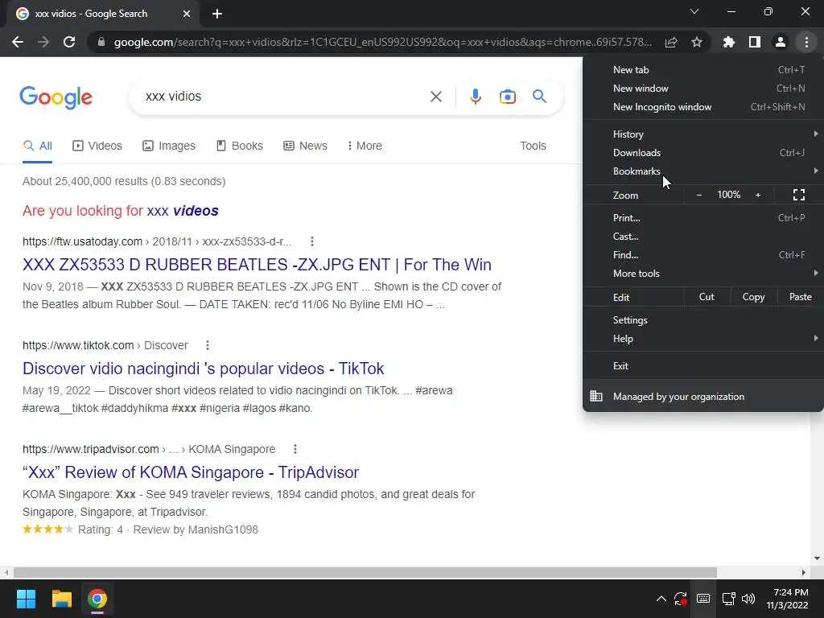The image size is (824, 618).
Task: Clear the search box with the X icon
Action: [x=435, y=97]
